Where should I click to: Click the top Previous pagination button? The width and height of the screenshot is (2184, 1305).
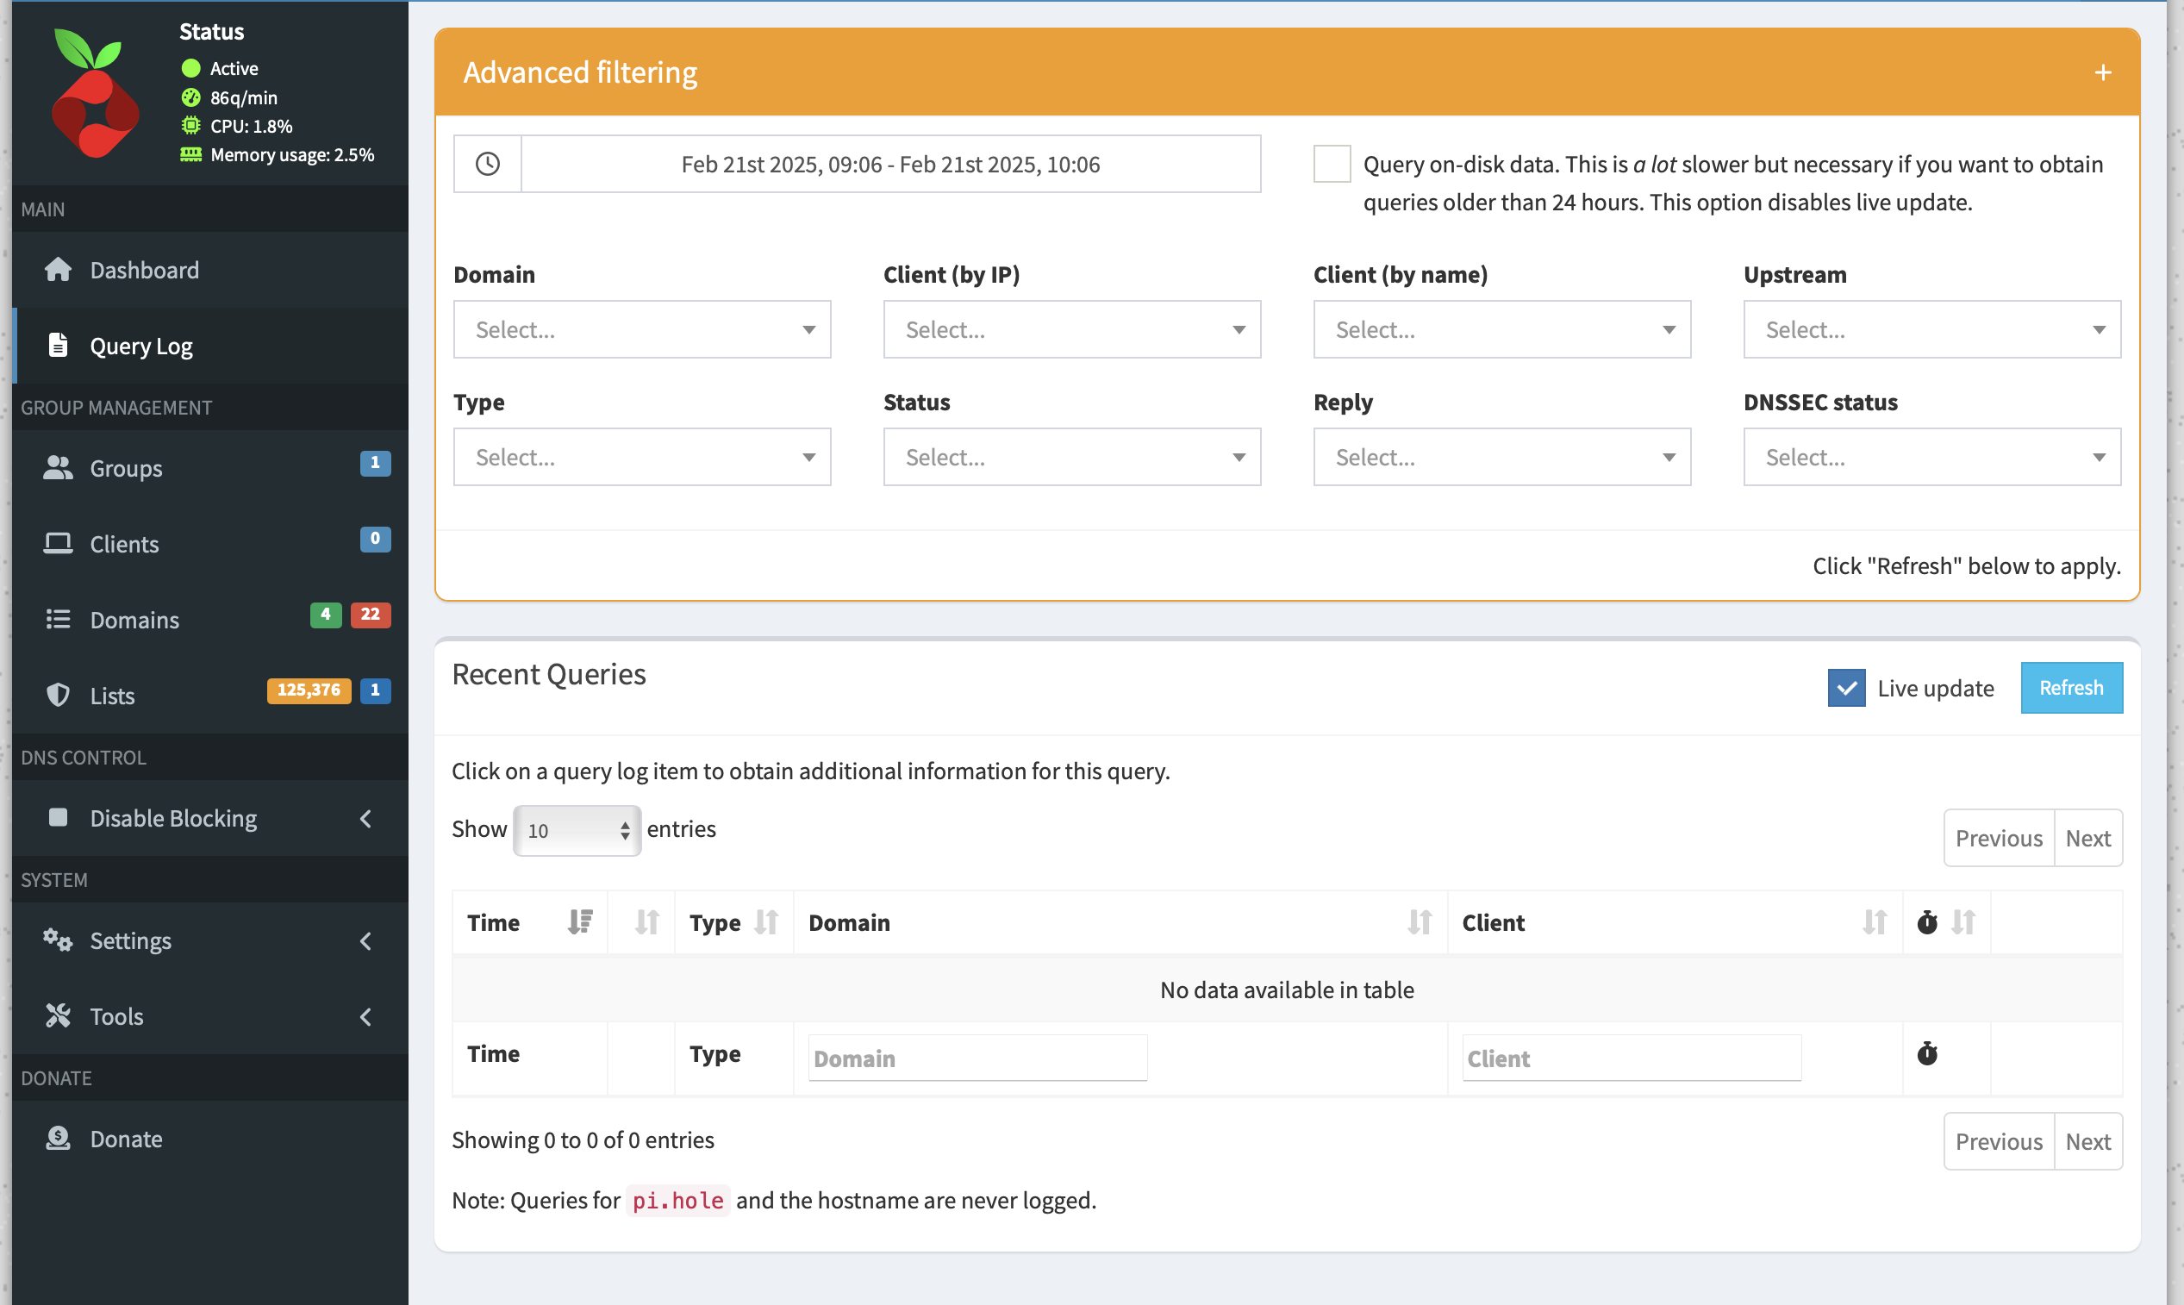1998,837
